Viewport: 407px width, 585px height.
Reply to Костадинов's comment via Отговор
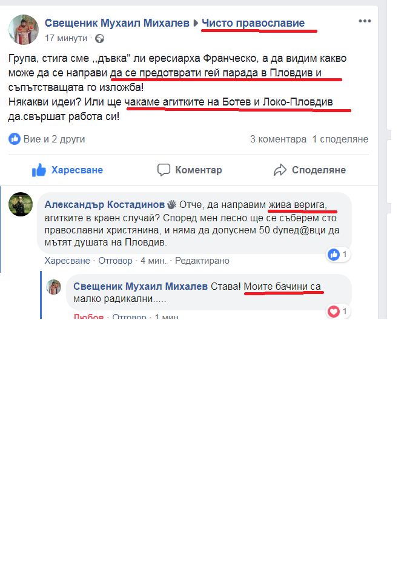pos(115,261)
